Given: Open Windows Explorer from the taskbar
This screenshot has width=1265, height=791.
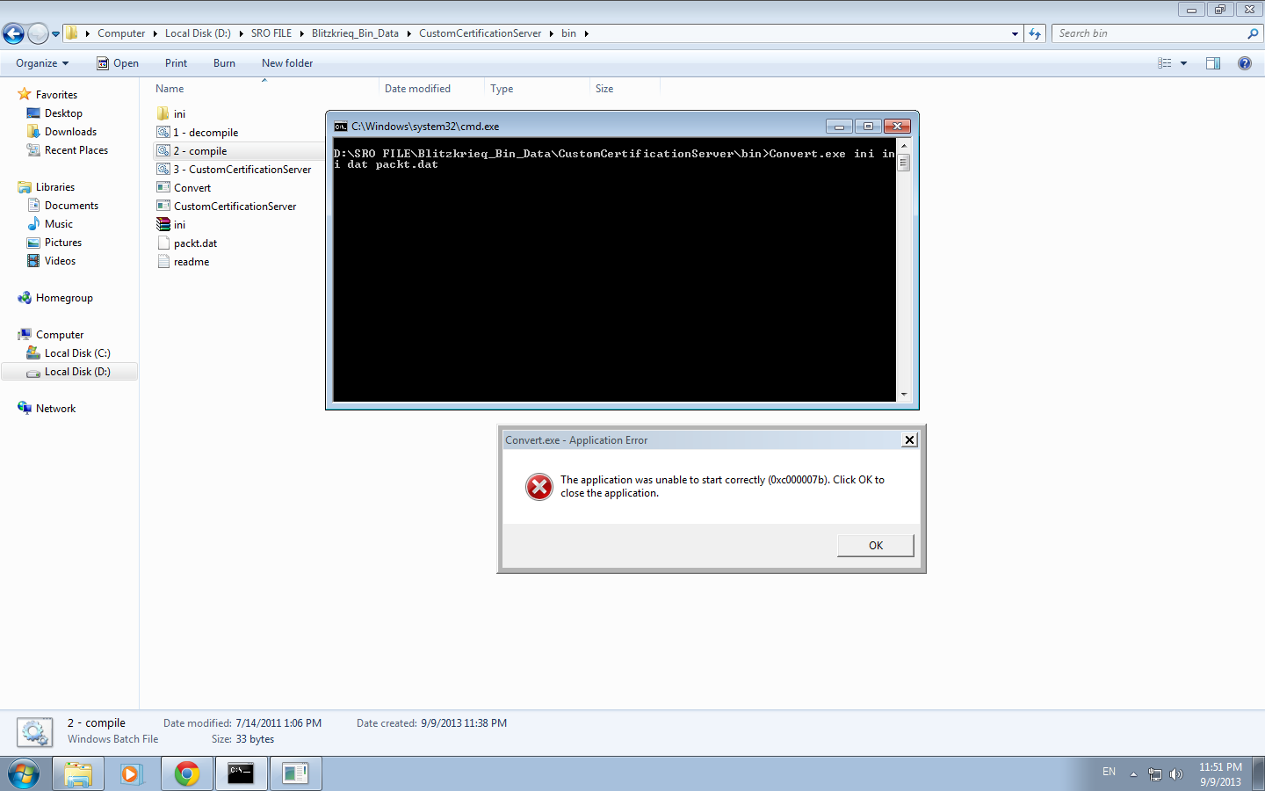Looking at the screenshot, I should click(78, 773).
